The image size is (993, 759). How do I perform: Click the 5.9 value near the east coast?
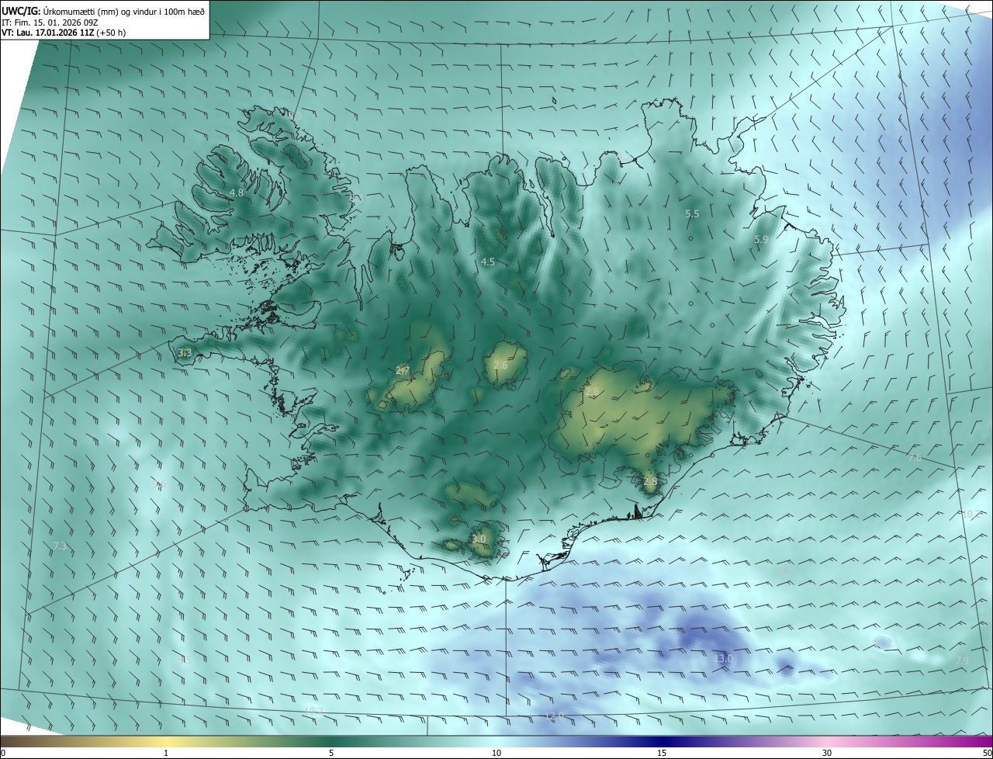[x=761, y=240]
